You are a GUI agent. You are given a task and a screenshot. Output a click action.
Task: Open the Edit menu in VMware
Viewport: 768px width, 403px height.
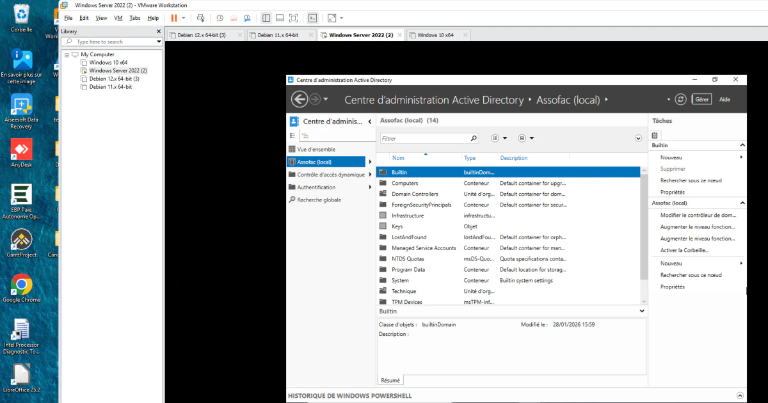tap(84, 18)
